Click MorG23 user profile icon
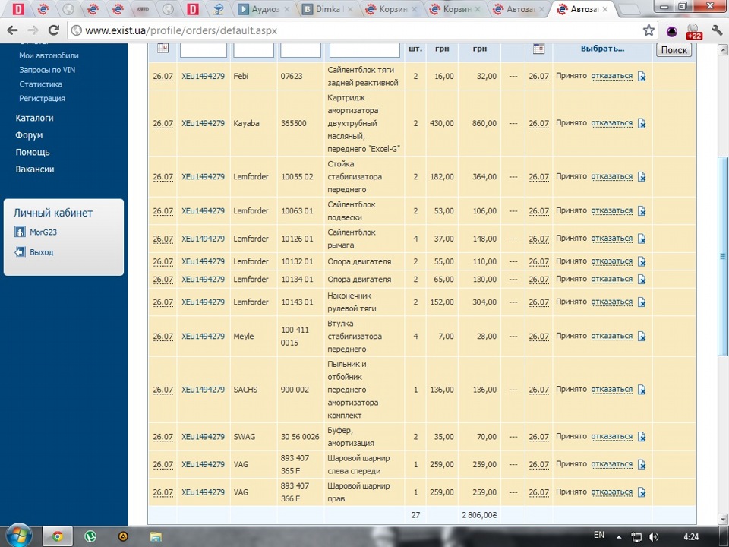The width and height of the screenshot is (729, 547). pyautogui.click(x=20, y=232)
